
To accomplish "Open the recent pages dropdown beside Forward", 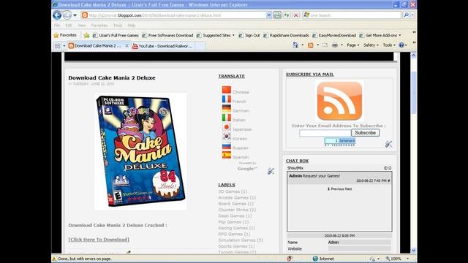I will coord(75,15).
